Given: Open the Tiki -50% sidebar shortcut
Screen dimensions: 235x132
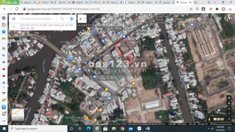Looking at the screenshot, I should tap(4, 107).
